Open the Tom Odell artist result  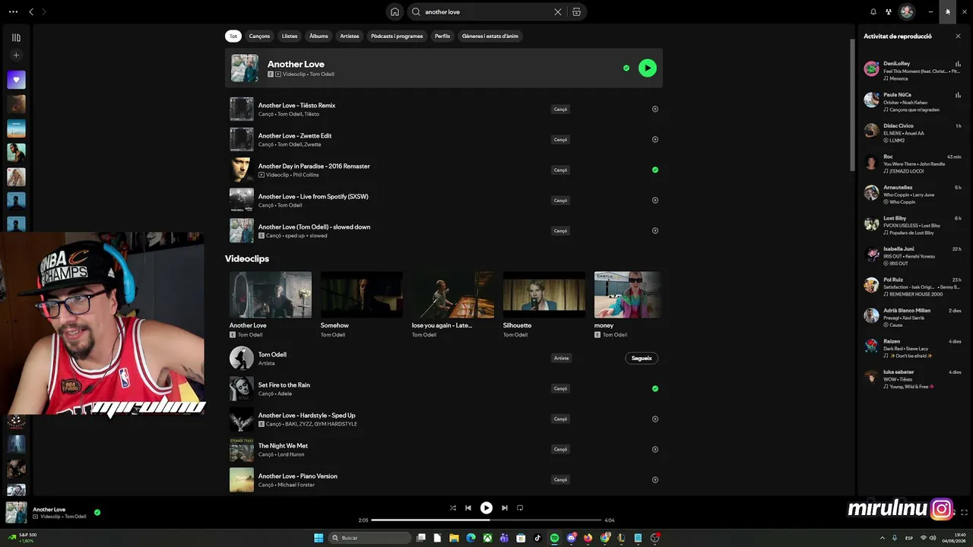[444, 359]
